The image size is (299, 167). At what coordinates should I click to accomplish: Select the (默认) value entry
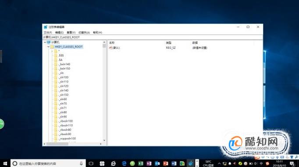[x=114, y=48]
